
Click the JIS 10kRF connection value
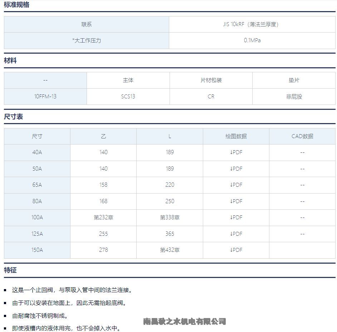(x=250, y=24)
